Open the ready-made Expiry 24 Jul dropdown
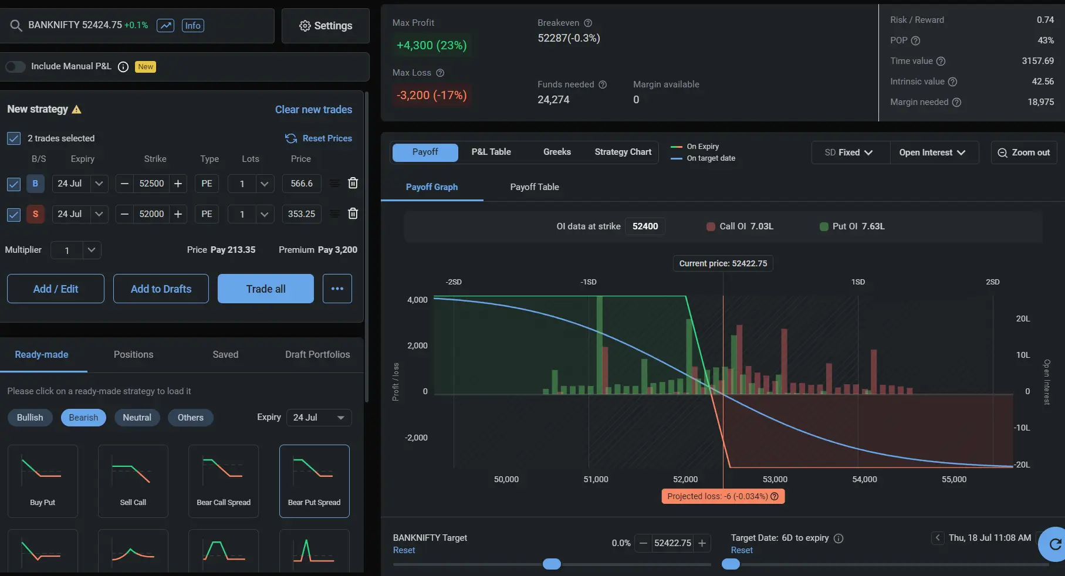This screenshot has width=1065, height=576. (319, 418)
